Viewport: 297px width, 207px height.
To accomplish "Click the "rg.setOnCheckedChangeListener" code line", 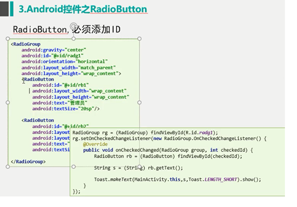I will click(x=169, y=139).
